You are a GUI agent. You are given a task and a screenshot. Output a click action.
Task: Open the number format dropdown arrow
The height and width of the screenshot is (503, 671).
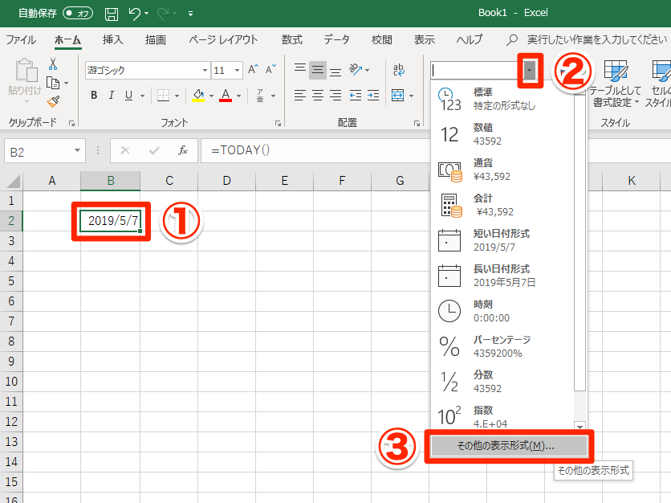point(531,72)
